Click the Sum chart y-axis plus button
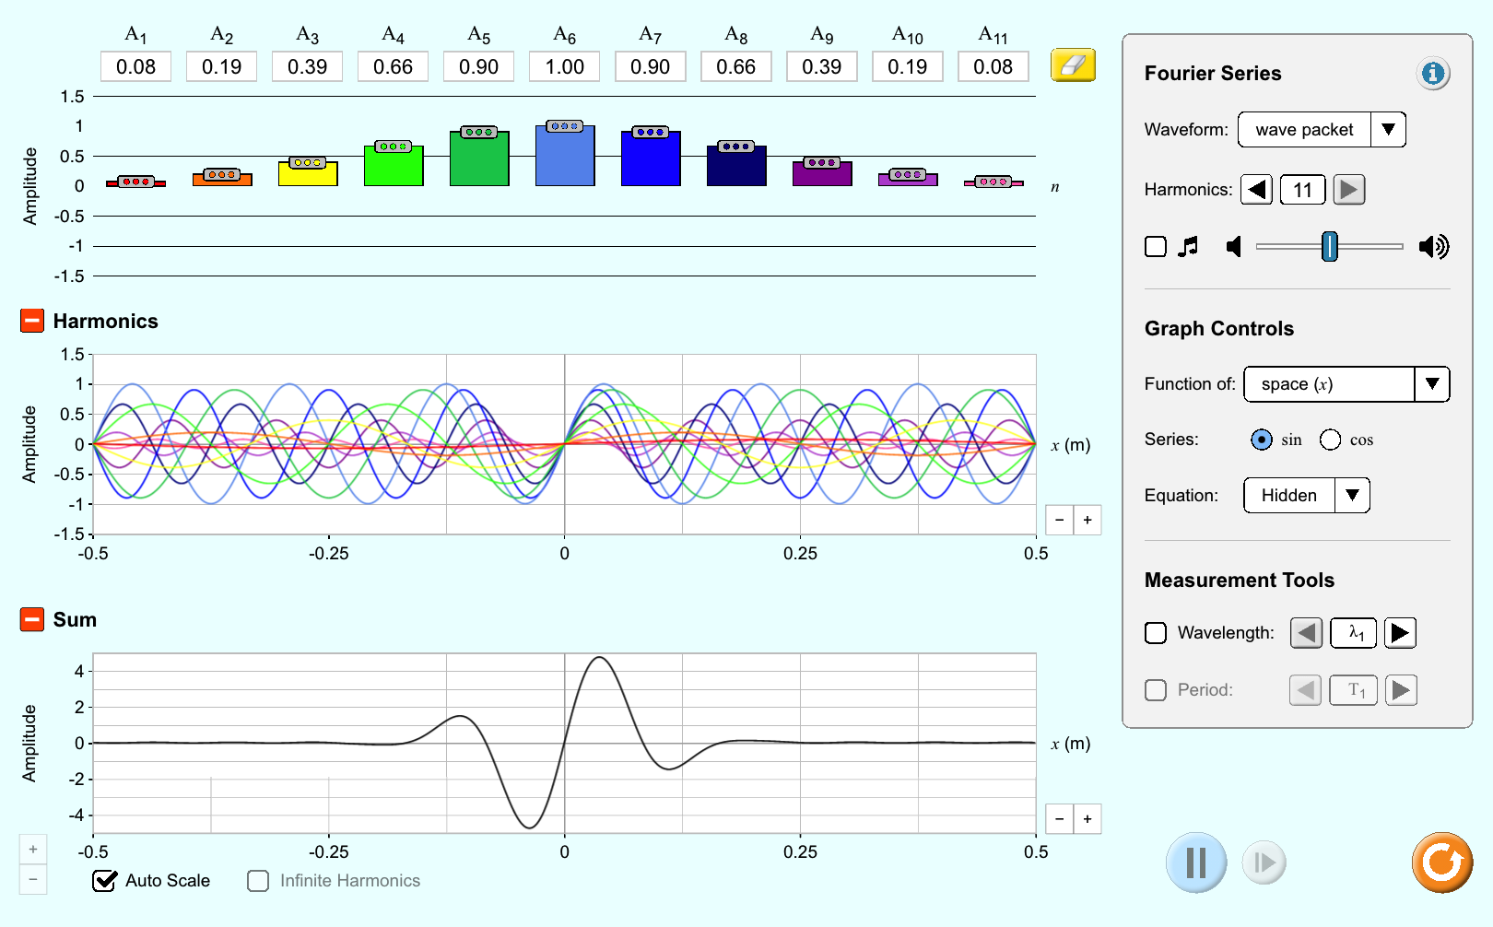The height and width of the screenshot is (927, 1493). [x=33, y=850]
